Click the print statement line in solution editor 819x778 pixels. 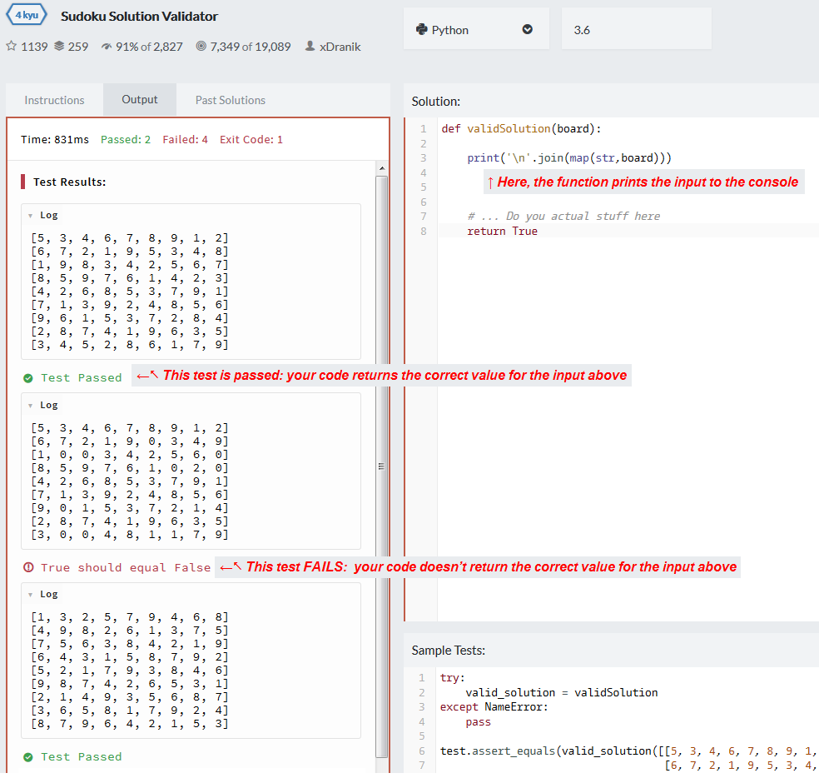tap(569, 158)
